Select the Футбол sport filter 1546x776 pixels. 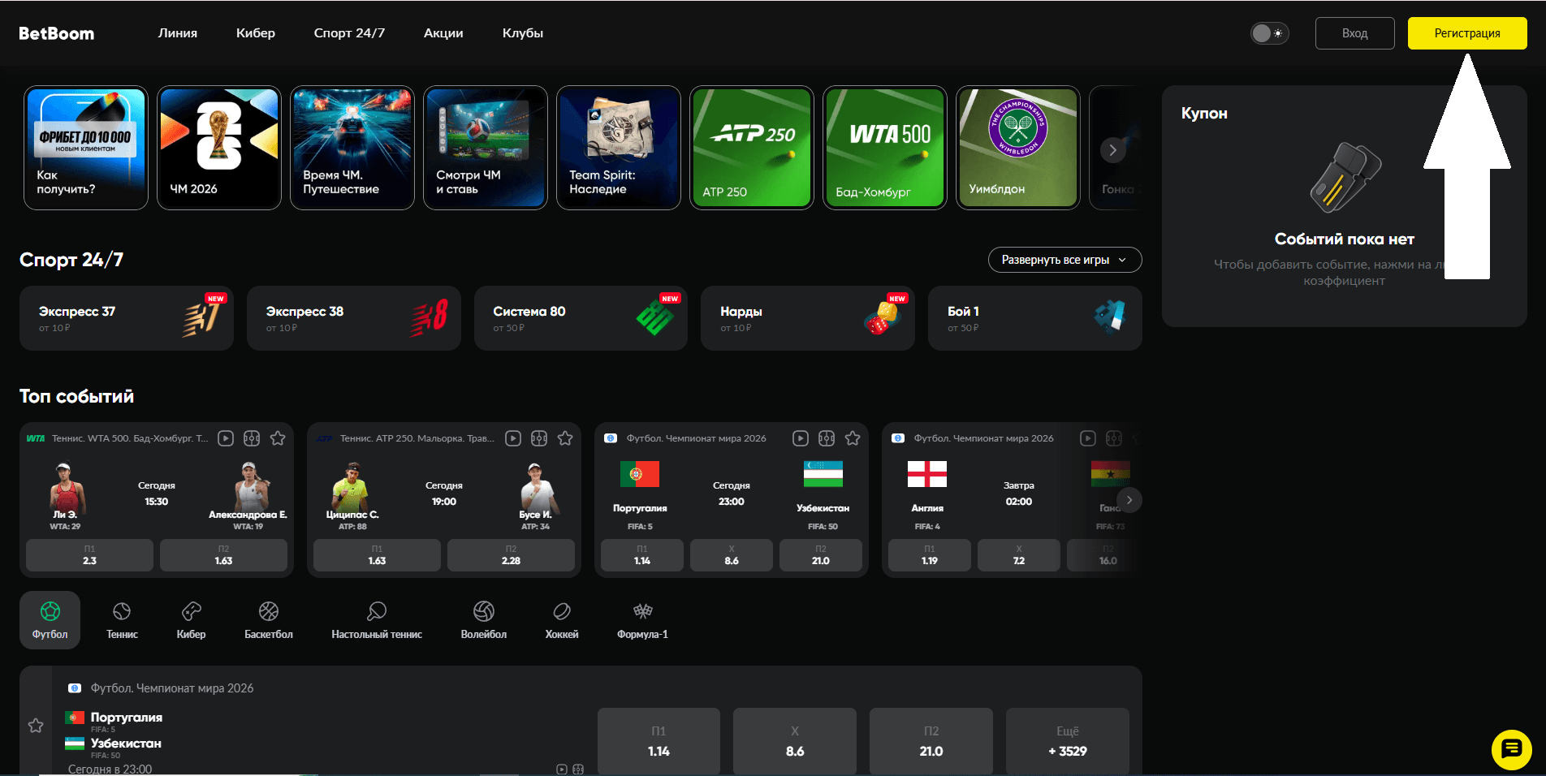coord(50,620)
